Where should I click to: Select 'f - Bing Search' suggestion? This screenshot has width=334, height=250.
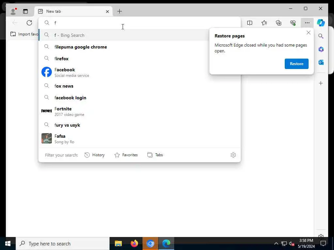pyautogui.click(x=124, y=35)
